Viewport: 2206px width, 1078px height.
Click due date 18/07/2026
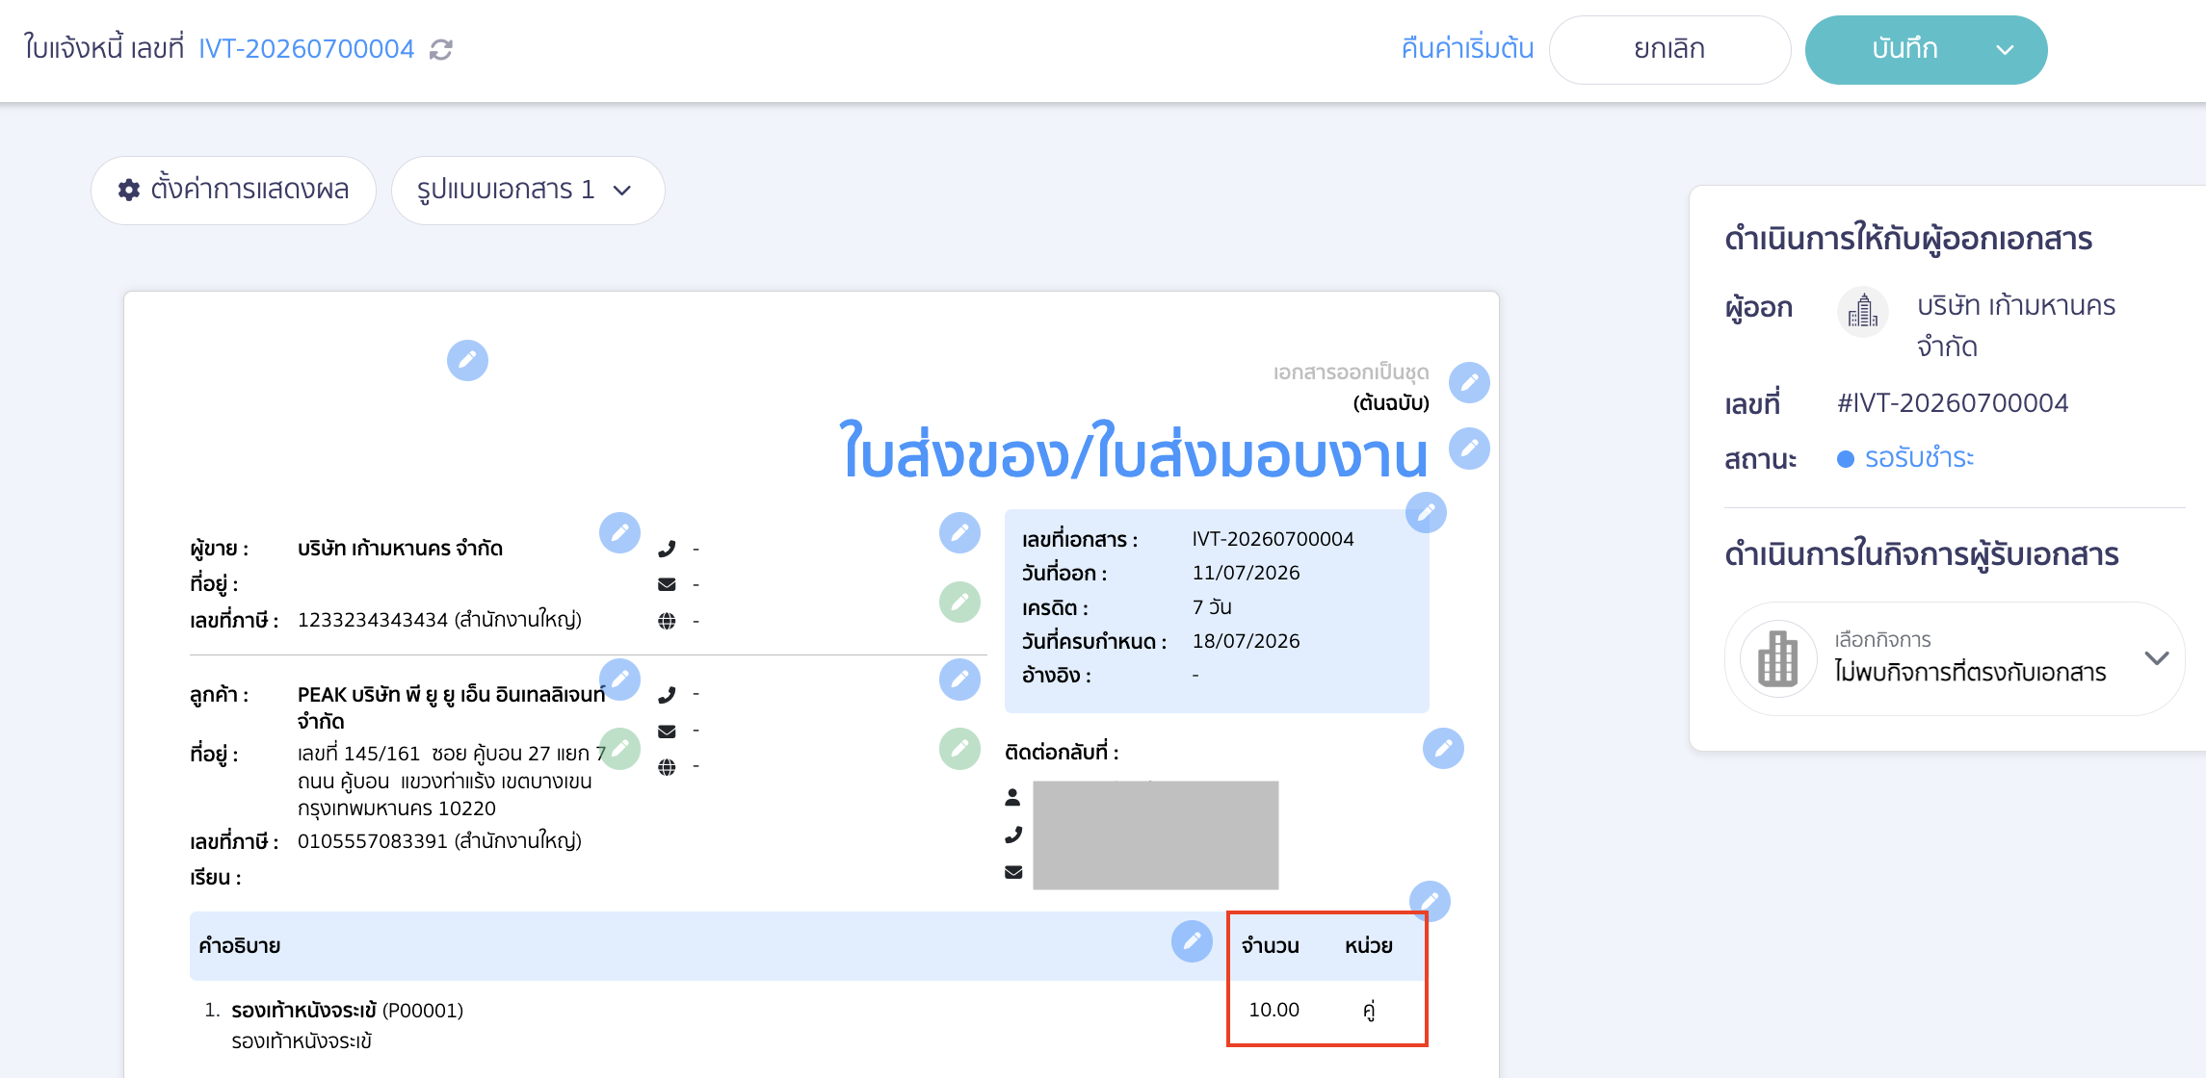1246,641
